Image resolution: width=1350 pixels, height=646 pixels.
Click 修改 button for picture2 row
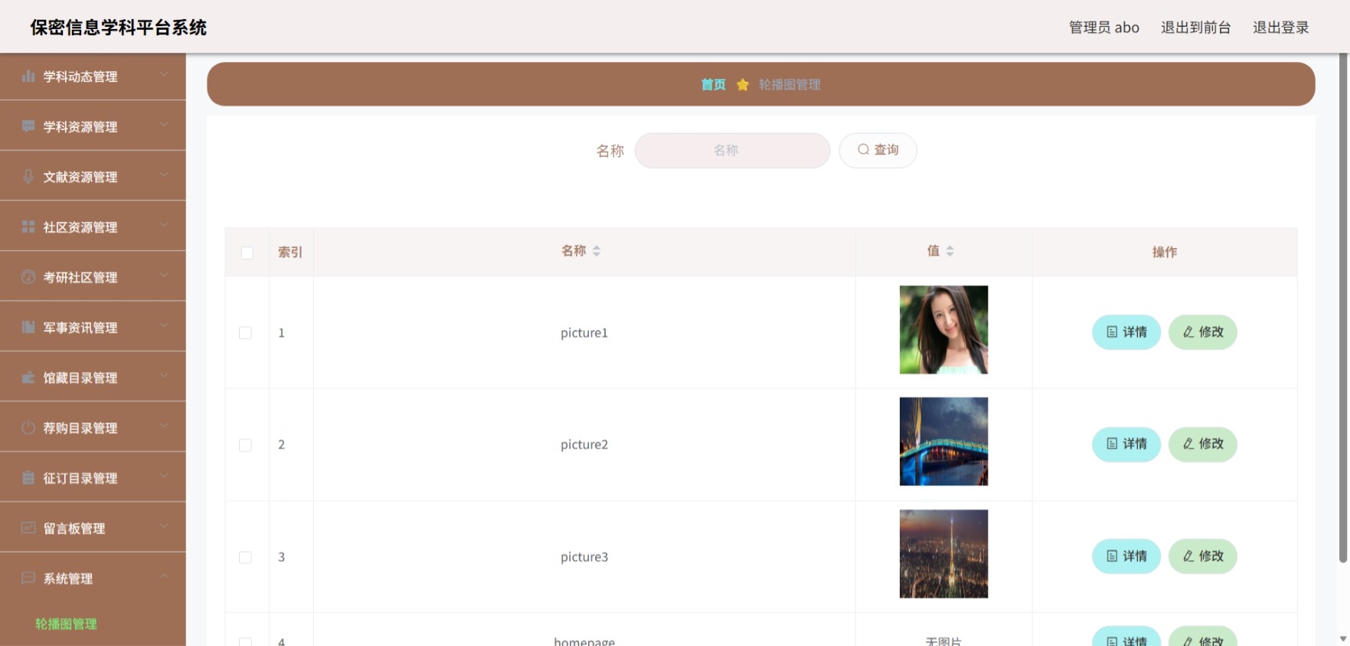(x=1202, y=444)
